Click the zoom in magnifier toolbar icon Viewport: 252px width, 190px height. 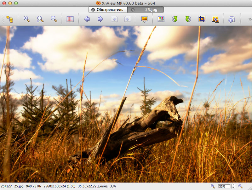coord(27,19)
